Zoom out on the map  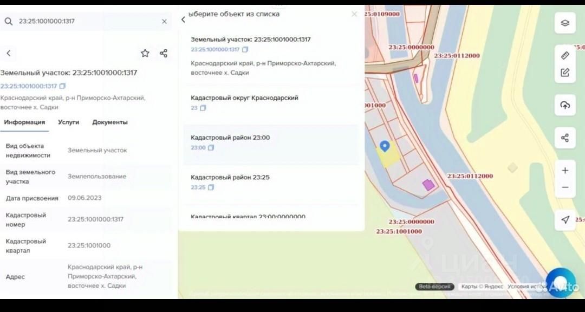pos(565,187)
